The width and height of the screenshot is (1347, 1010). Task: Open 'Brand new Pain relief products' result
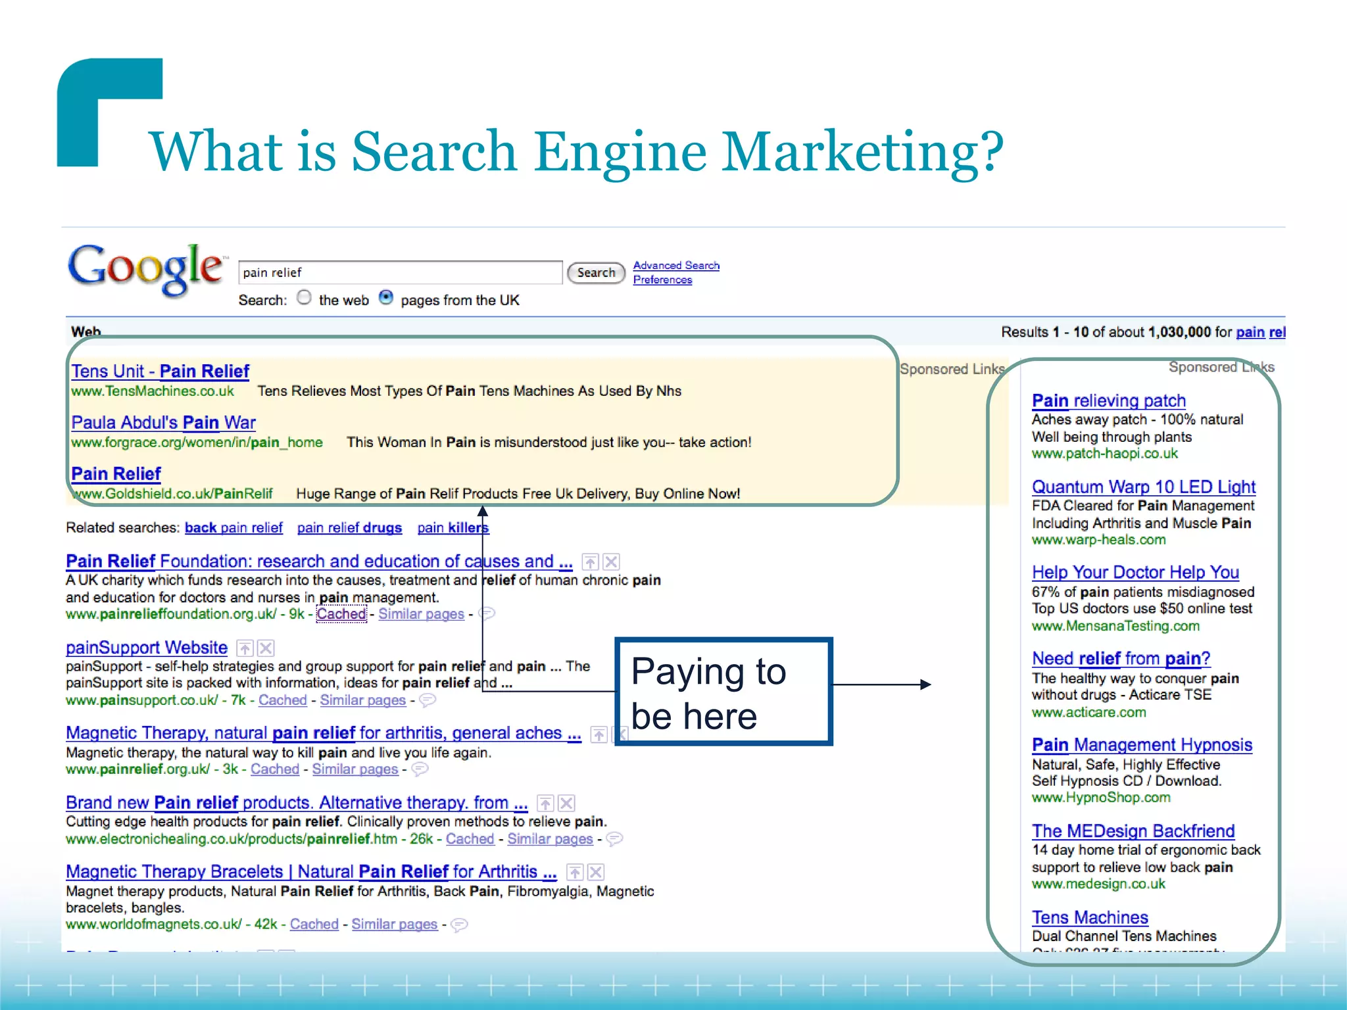[x=297, y=803]
